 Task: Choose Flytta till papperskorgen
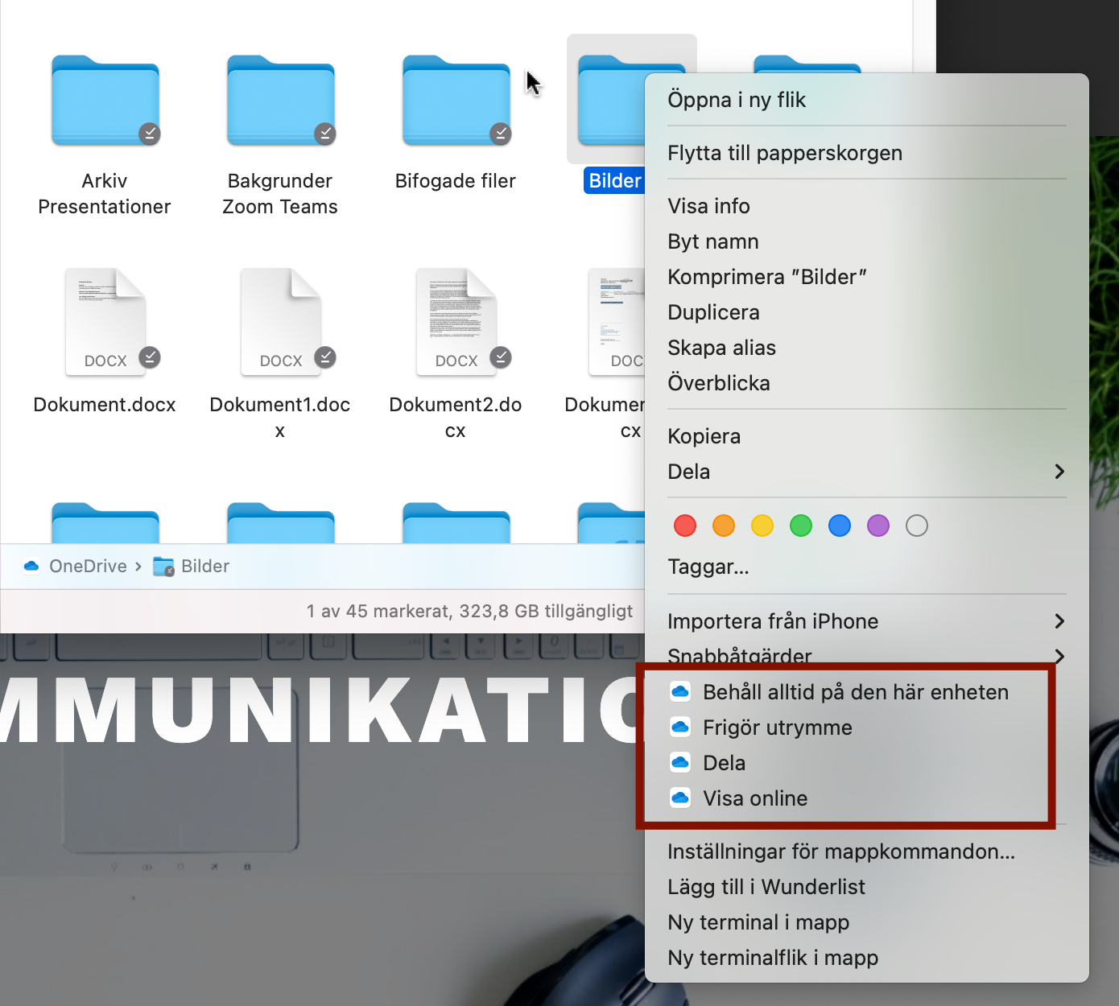click(784, 153)
